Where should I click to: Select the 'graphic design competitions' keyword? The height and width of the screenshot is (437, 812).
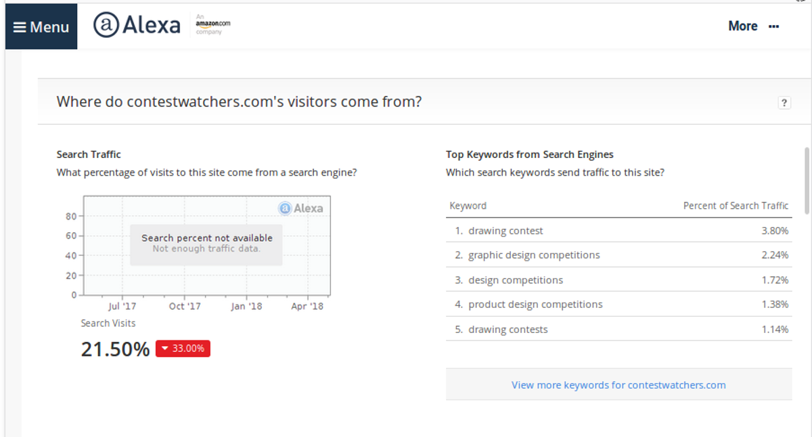534,255
